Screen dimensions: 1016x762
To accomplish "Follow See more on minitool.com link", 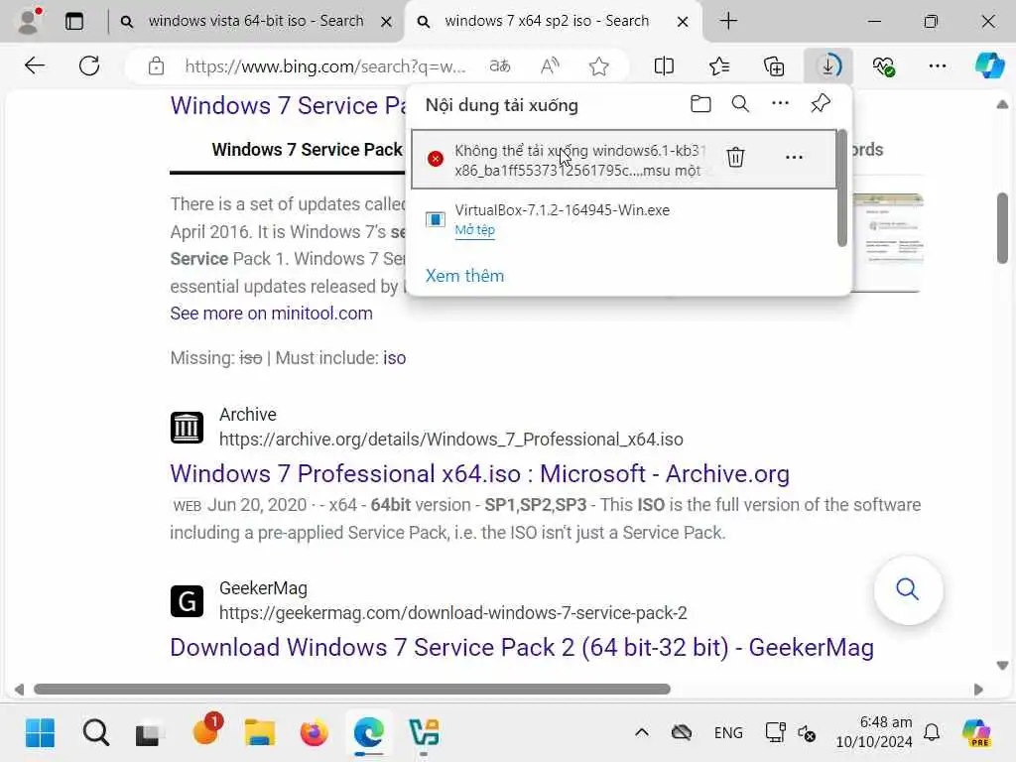I will click(x=272, y=314).
